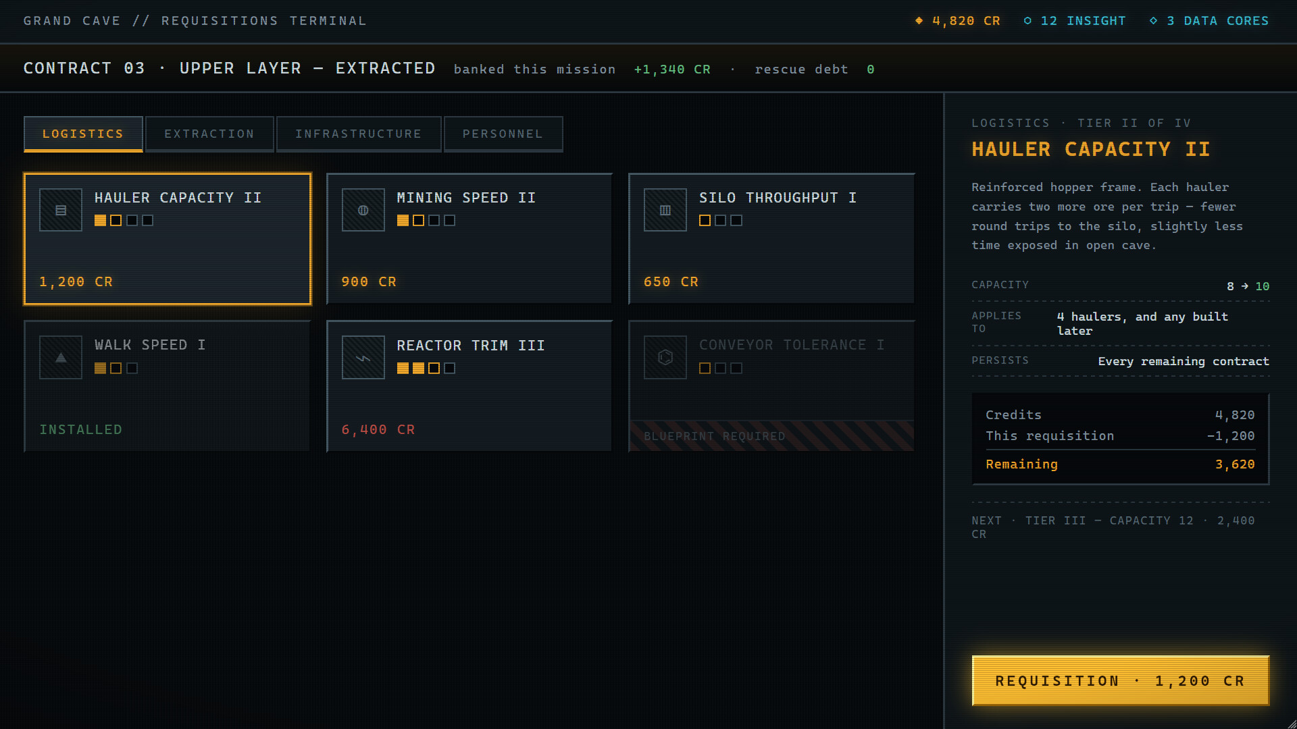
Task: Click the Mining Speed II drill icon
Action: (363, 210)
